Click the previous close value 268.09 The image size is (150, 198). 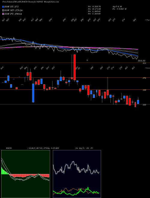coord(97,14)
